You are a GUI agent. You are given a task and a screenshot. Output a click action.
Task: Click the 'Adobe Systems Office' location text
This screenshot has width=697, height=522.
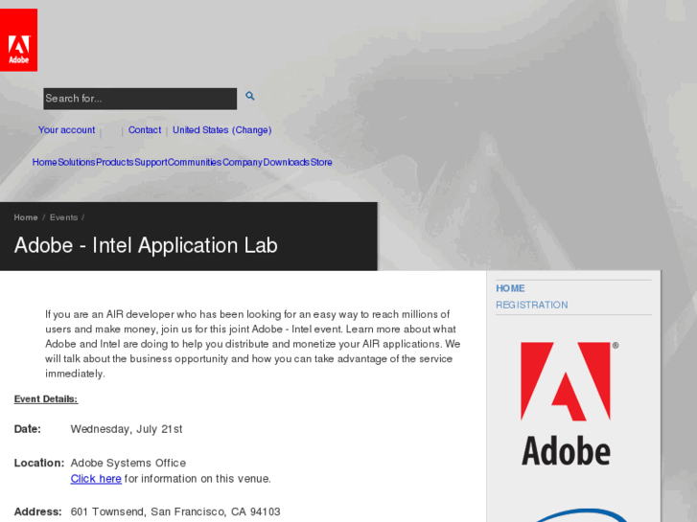(128, 463)
